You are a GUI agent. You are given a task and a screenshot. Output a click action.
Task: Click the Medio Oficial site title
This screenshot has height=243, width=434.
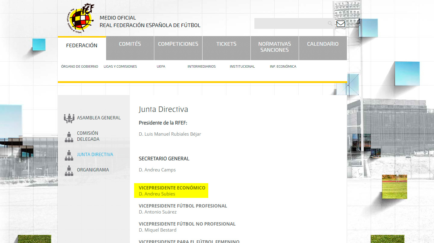tap(150, 22)
